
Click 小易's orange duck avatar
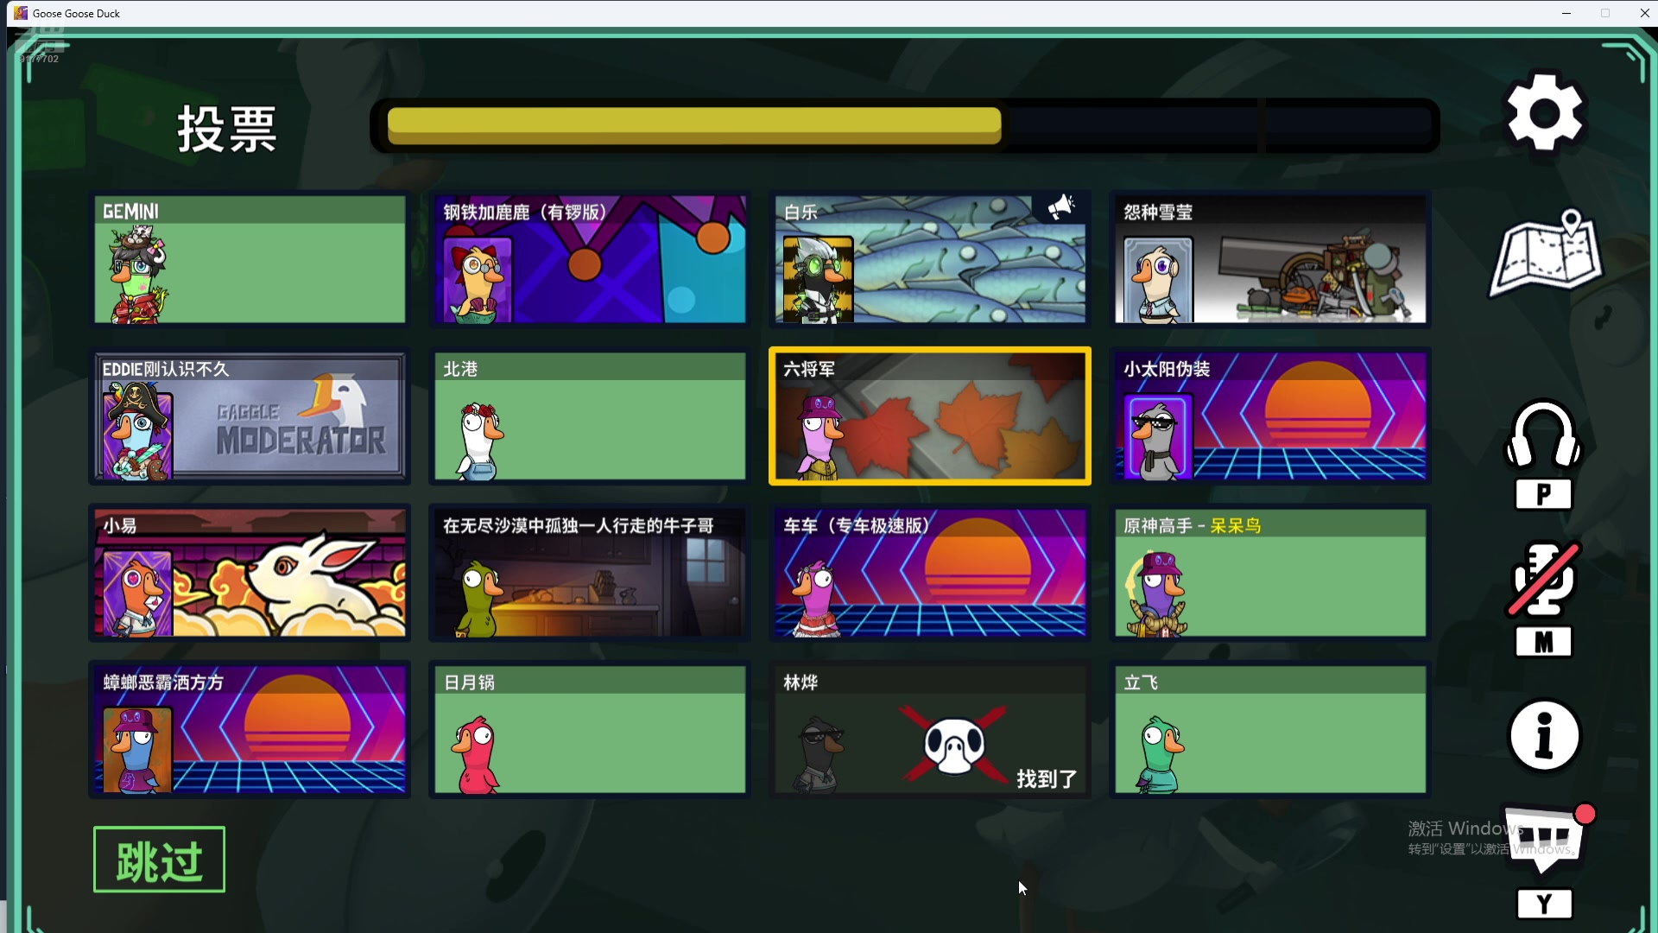pos(137,594)
